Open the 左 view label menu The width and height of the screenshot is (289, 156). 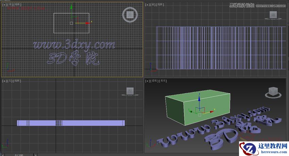pyautogui.click(x=10, y=81)
